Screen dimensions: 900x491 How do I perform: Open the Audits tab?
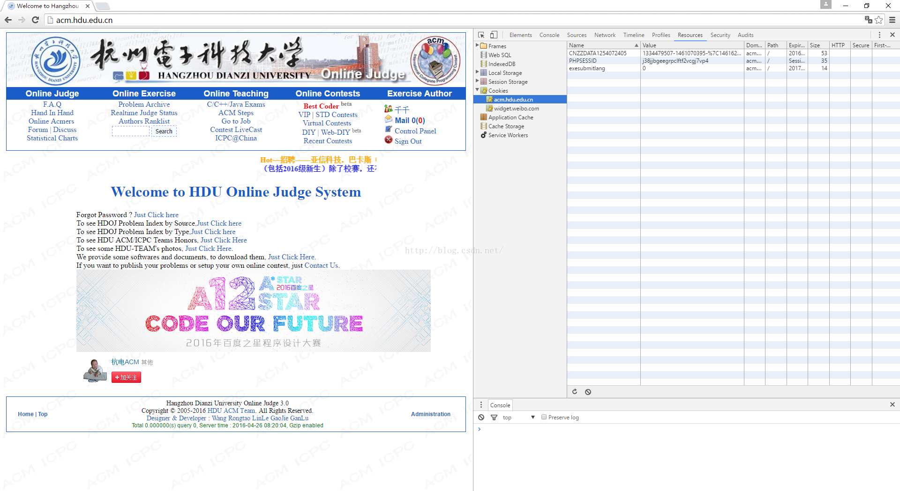coord(745,35)
